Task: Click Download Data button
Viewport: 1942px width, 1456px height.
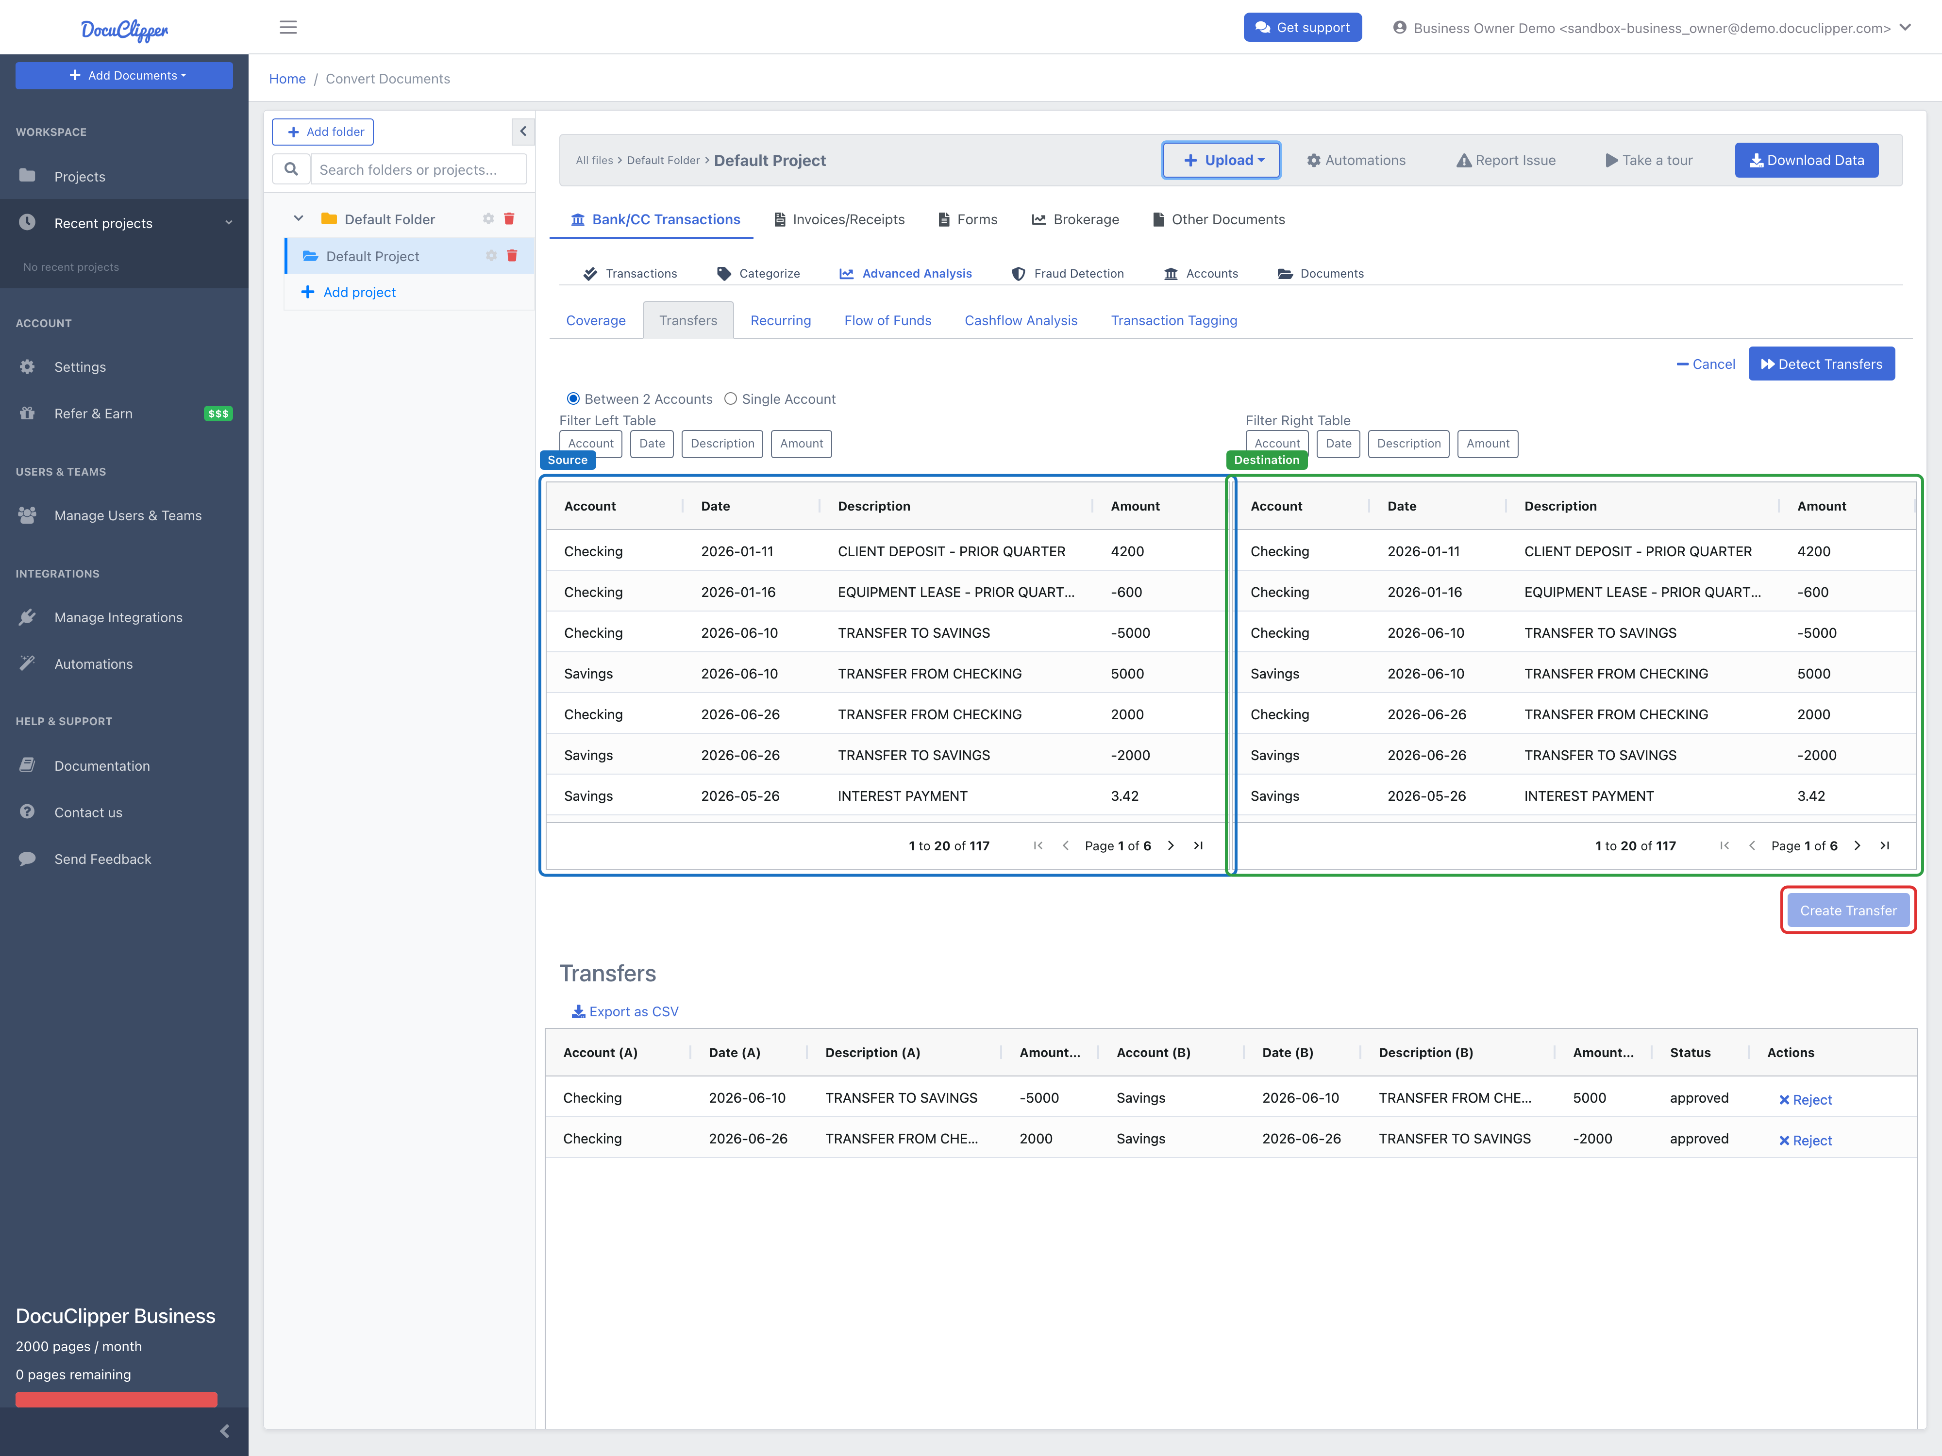Action: (x=1806, y=160)
